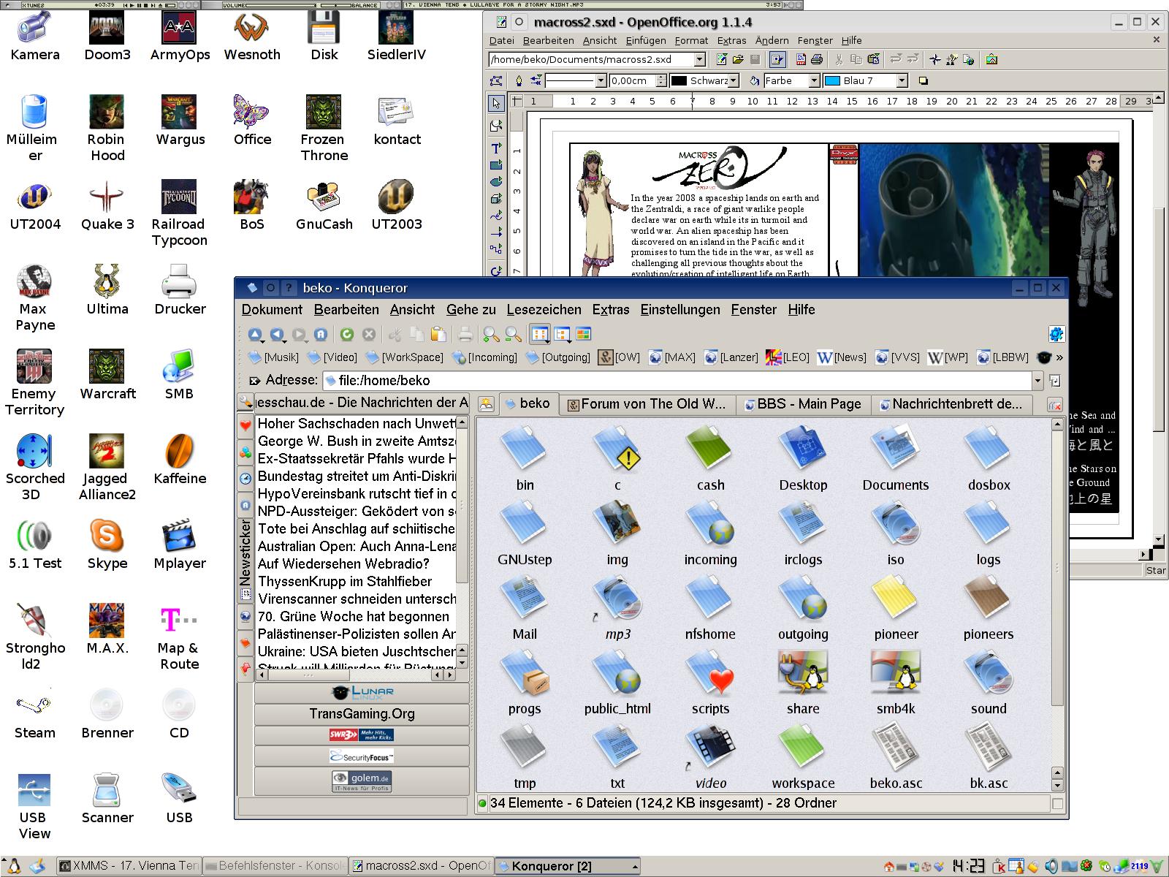1169x877 pixels.
Task: Expand the document path dropdown in OpenOffice
Action: [x=699, y=60]
